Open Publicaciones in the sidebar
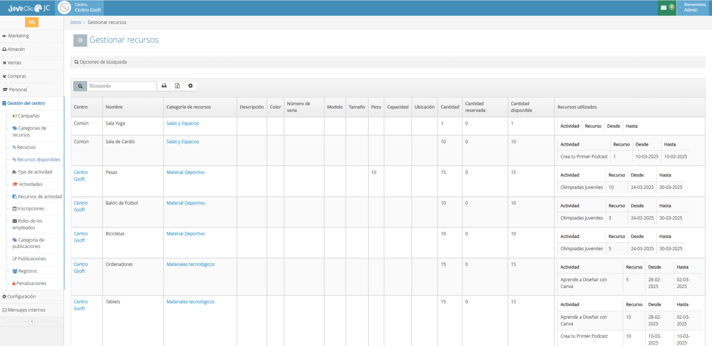This screenshot has width=712, height=346. tap(29, 259)
